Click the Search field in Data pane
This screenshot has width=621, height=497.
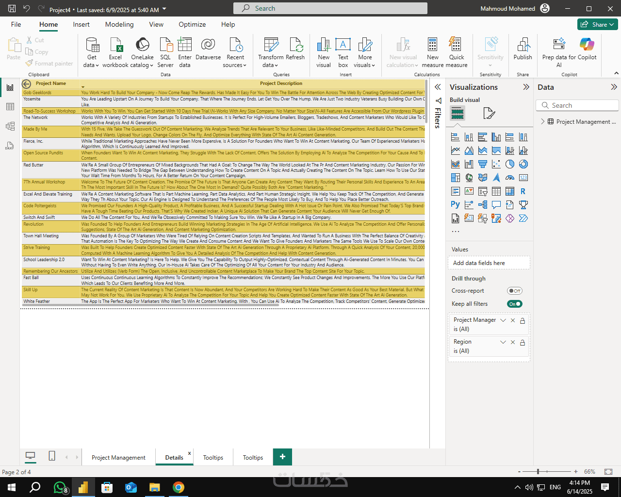coord(577,105)
